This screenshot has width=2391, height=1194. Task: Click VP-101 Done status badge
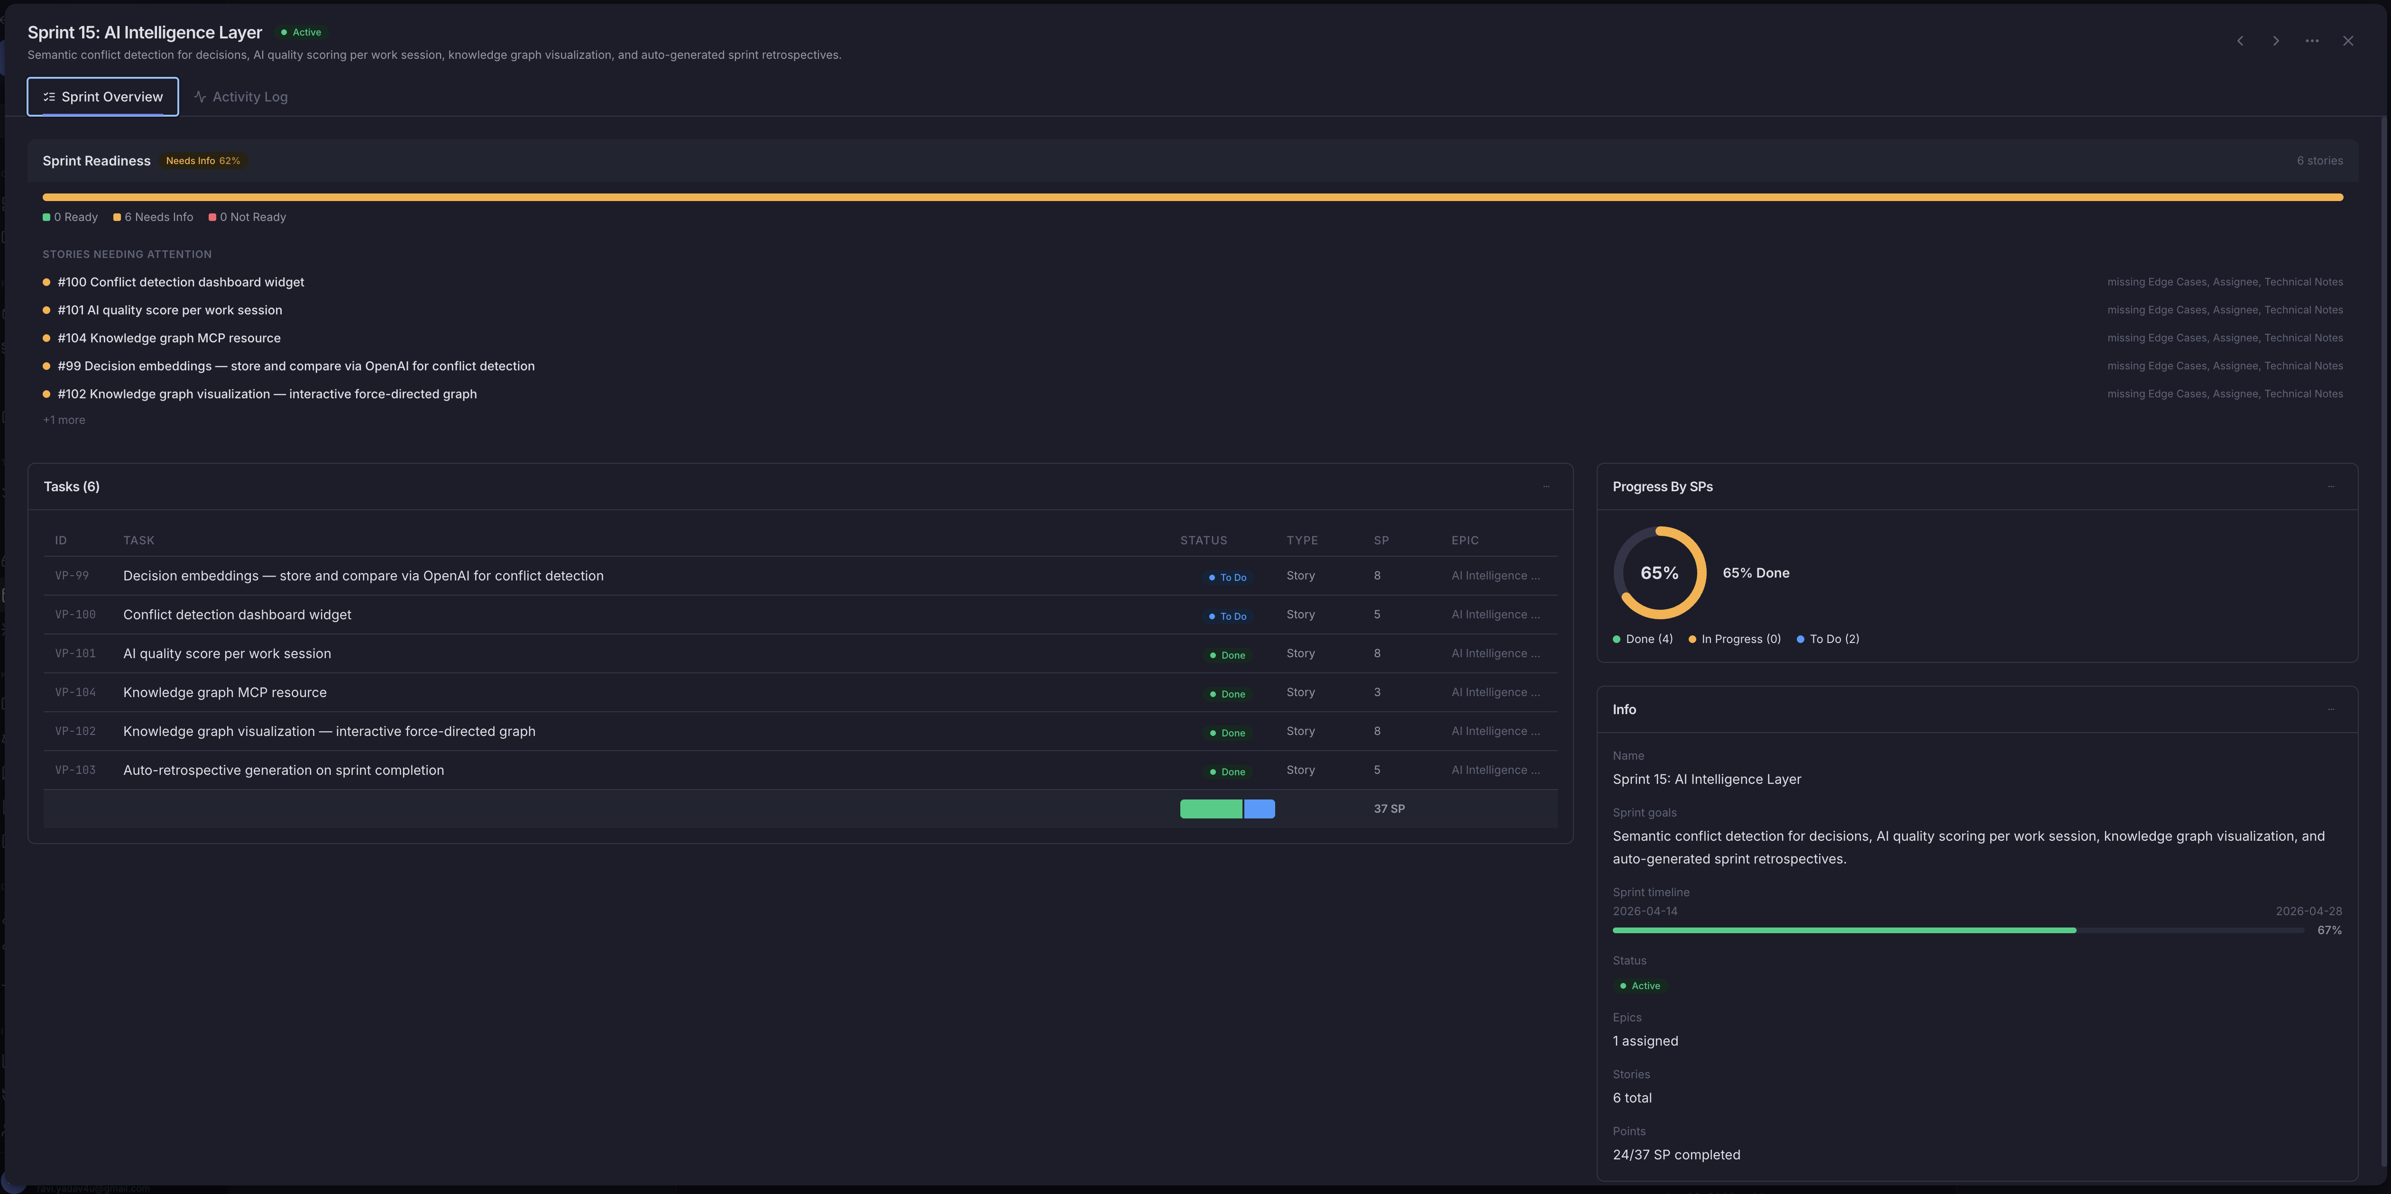(x=1227, y=655)
